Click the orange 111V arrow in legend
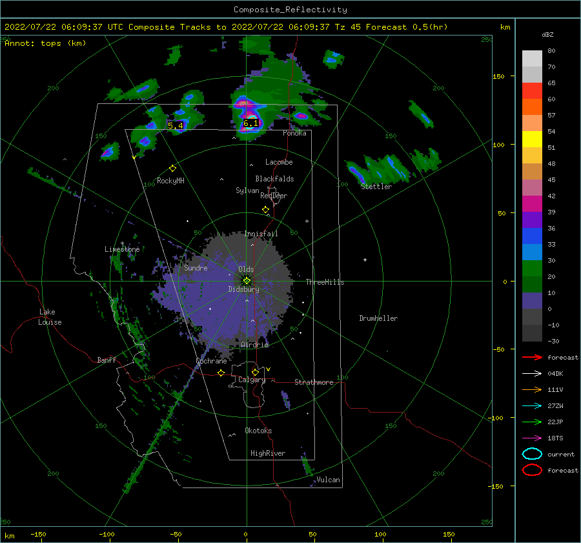581x543 pixels. [x=532, y=389]
